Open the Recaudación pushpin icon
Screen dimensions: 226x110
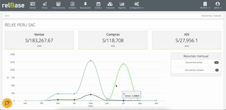(x=85, y=4)
